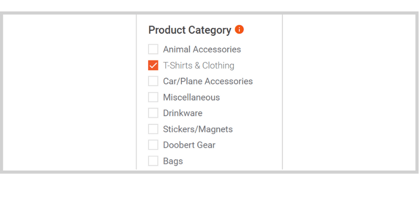
Task: Click the empty panel left of categories
Action: 69,92
